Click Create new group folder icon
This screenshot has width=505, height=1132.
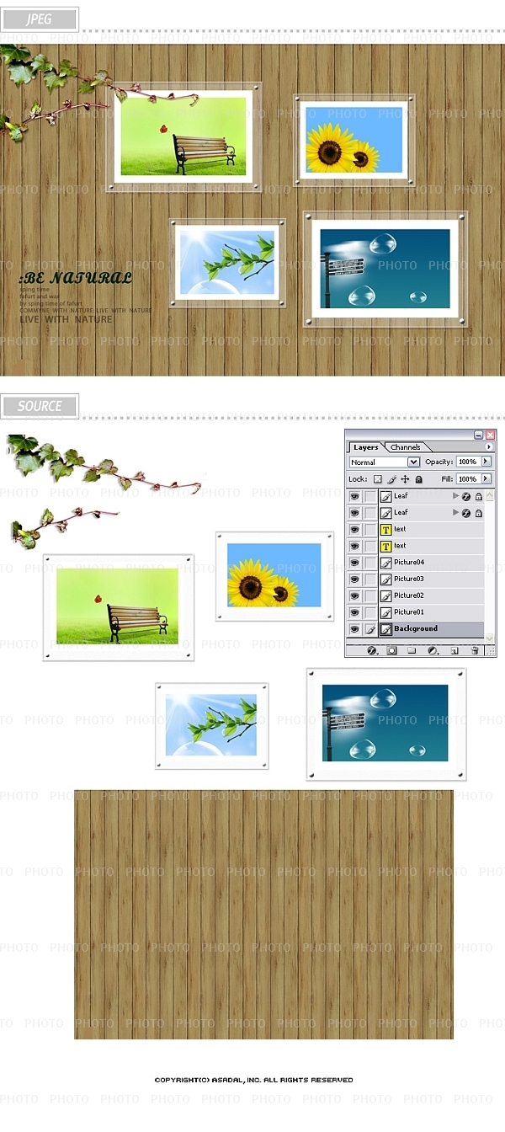coord(412,650)
